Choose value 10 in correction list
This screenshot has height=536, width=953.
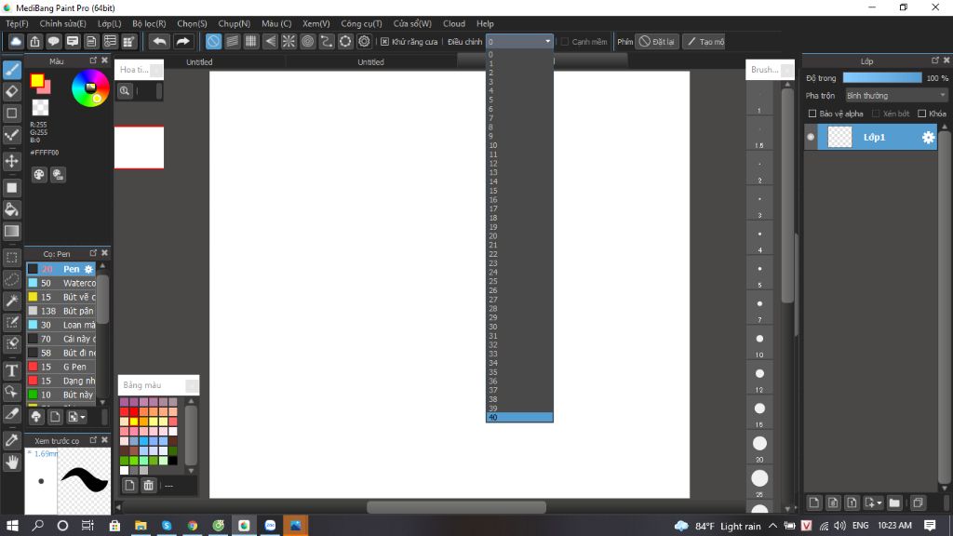click(x=519, y=145)
